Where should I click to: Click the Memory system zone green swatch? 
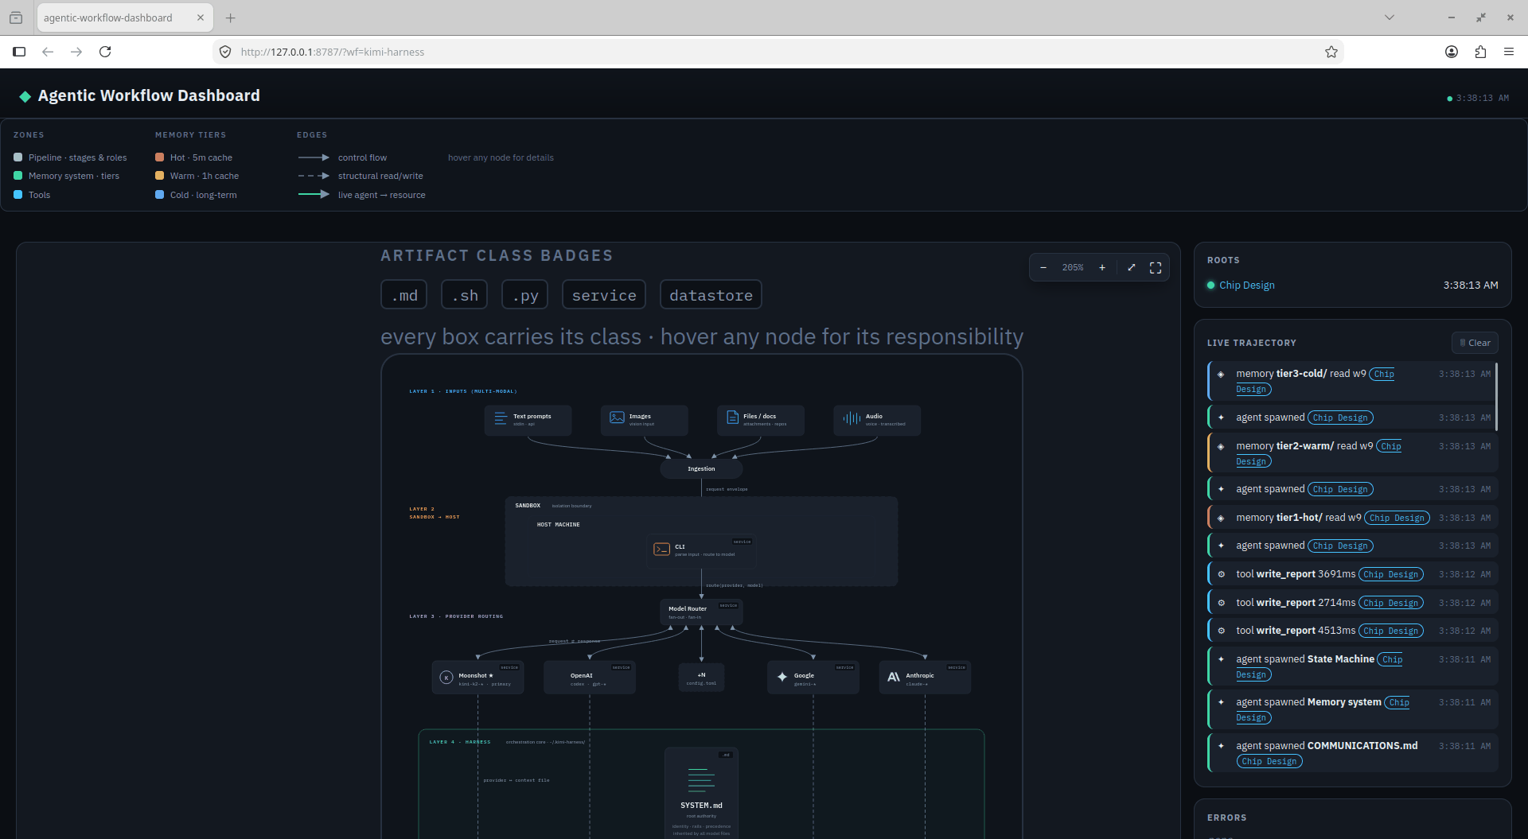18,176
